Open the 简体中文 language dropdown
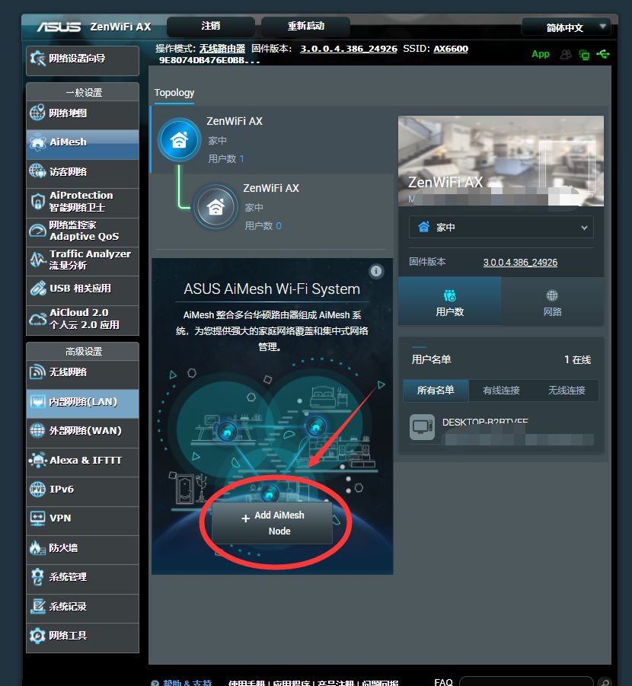632x686 pixels. [x=565, y=27]
